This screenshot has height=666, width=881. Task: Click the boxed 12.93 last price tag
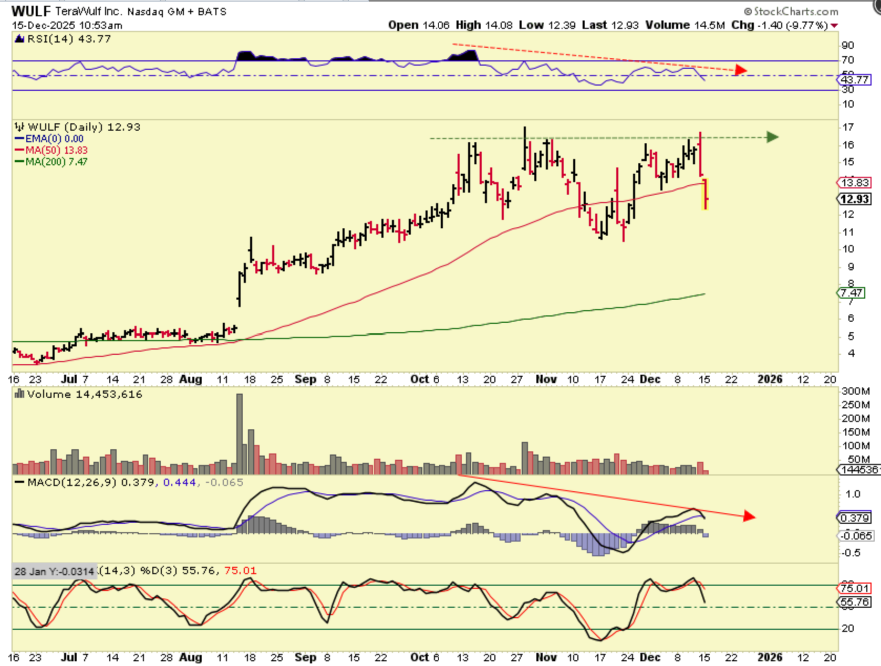pyautogui.click(x=854, y=199)
